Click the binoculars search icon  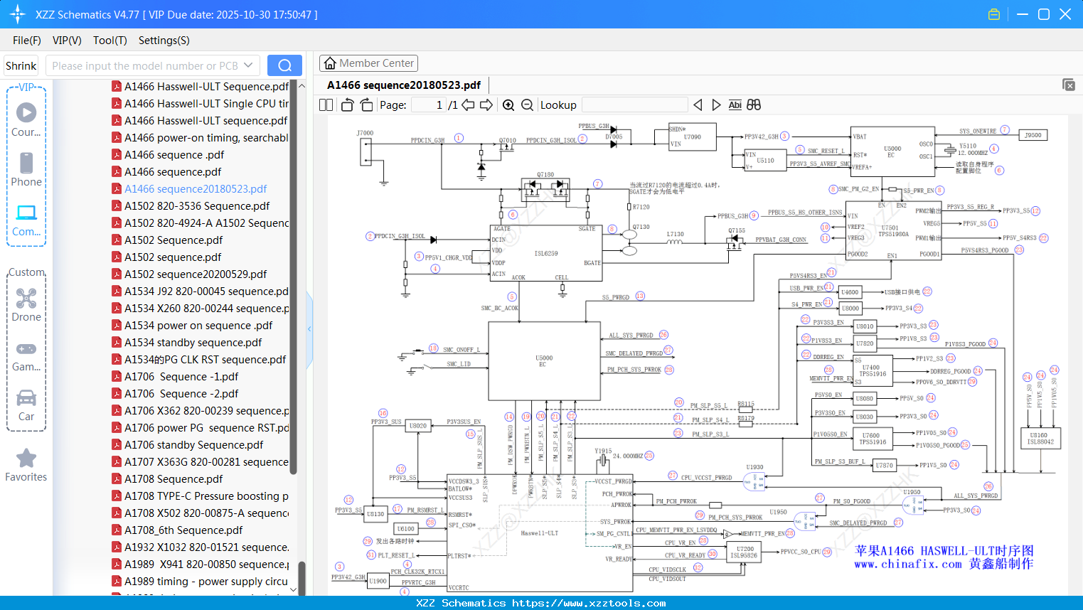[x=754, y=105]
